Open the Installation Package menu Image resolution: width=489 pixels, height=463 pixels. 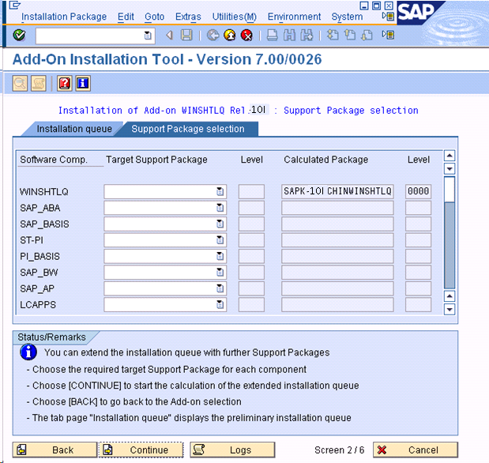(64, 17)
